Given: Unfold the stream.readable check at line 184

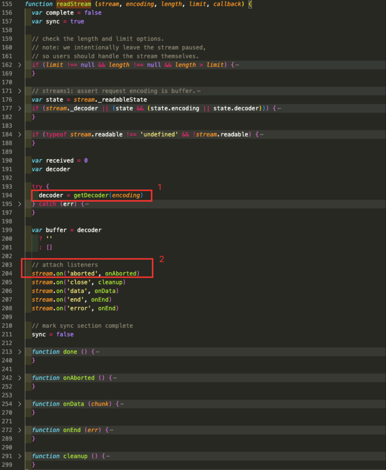Looking at the screenshot, I should pyautogui.click(x=20, y=134).
